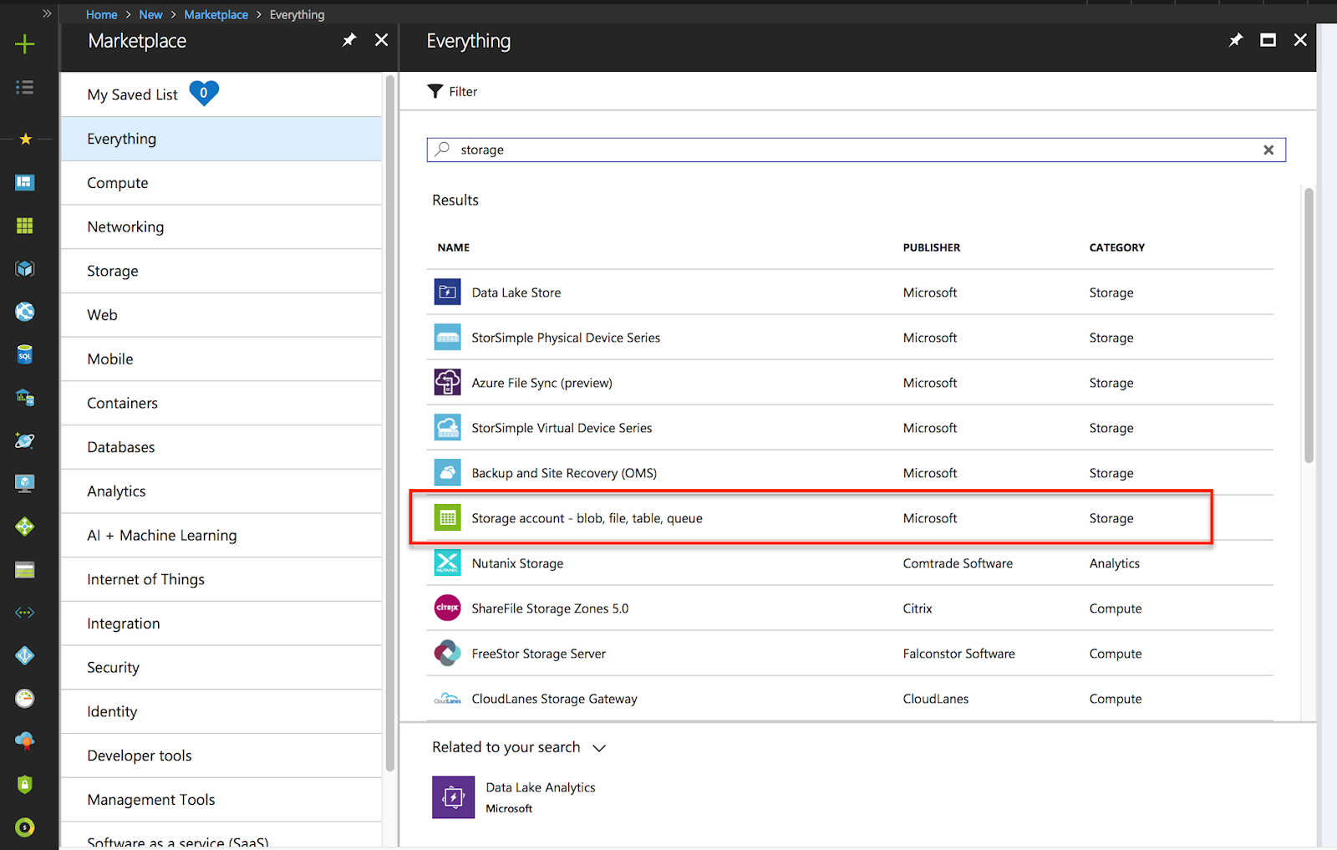Open the favorites star in sidebar
This screenshot has width=1337, height=850.
(25, 139)
